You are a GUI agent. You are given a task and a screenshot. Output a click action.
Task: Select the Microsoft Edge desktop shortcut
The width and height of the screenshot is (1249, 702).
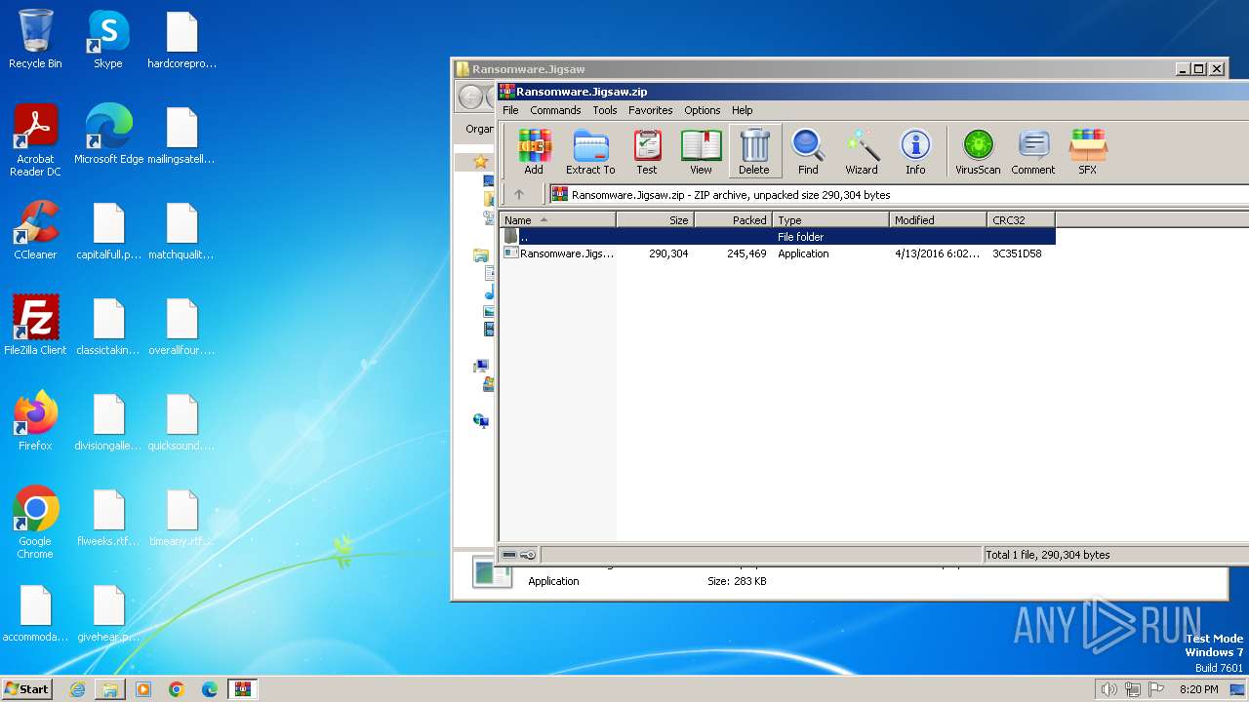[108, 135]
